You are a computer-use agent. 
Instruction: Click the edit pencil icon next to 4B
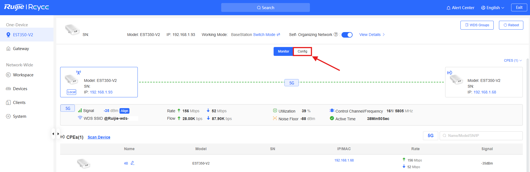pos(132,163)
